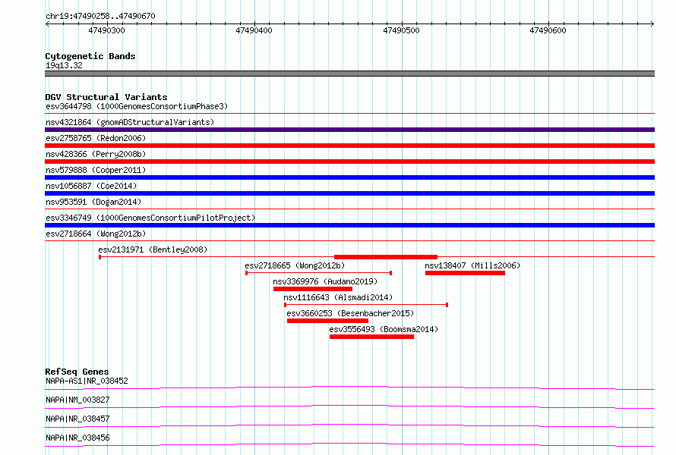The image size is (676, 455).
Task: Open nsv1056887 (Coe2014) variant label
Action: (91, 186)
